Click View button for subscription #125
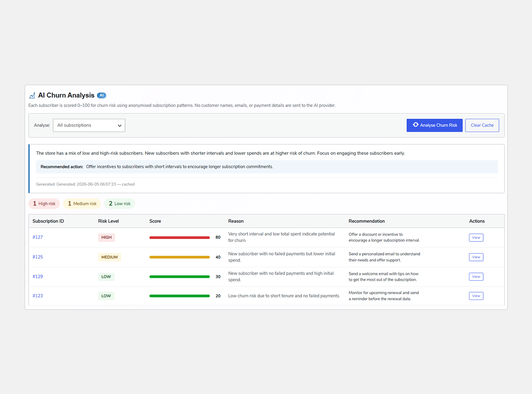The image size is (532, 394). click(476, 257)
